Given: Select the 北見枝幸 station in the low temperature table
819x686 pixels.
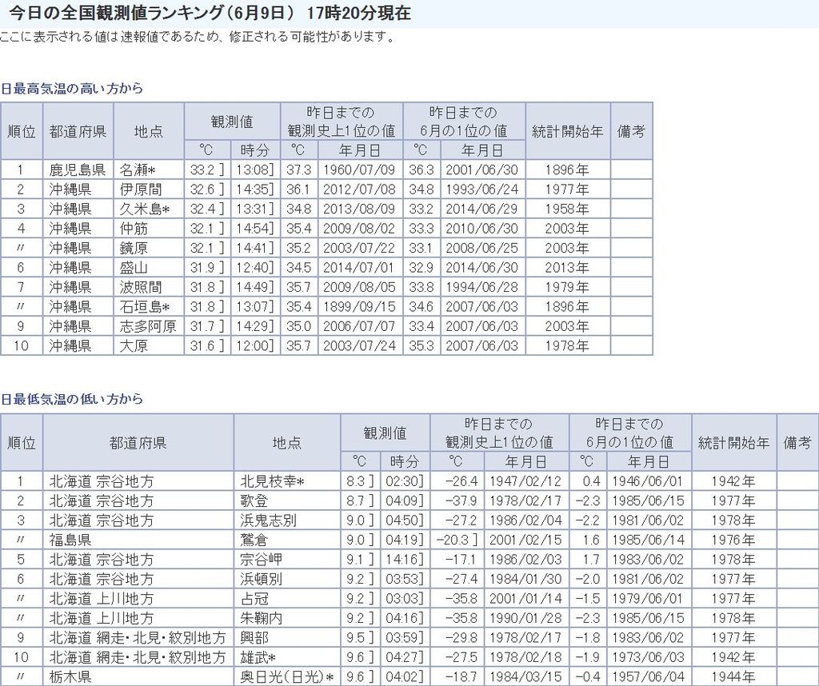Looking at the screenshot, I should (x=273, y=481).
